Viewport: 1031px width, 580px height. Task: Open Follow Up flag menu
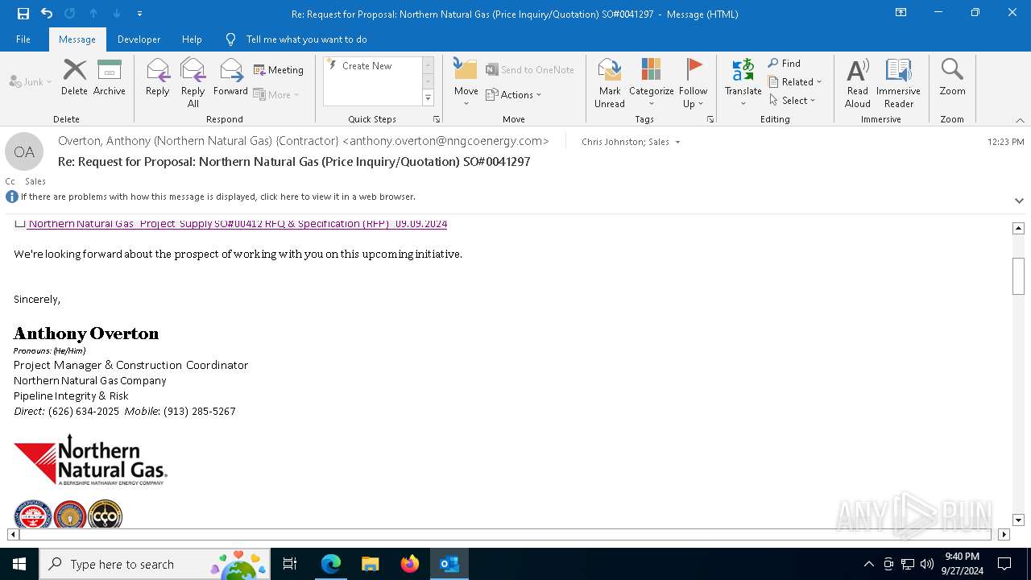693,83
